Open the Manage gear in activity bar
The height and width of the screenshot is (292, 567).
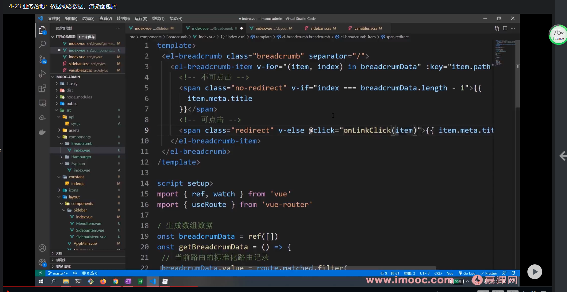(42, 263)
